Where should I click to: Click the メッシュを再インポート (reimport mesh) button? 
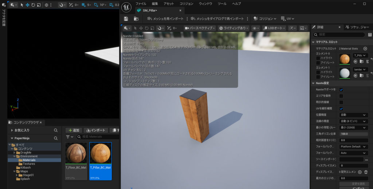coord(166,19)
